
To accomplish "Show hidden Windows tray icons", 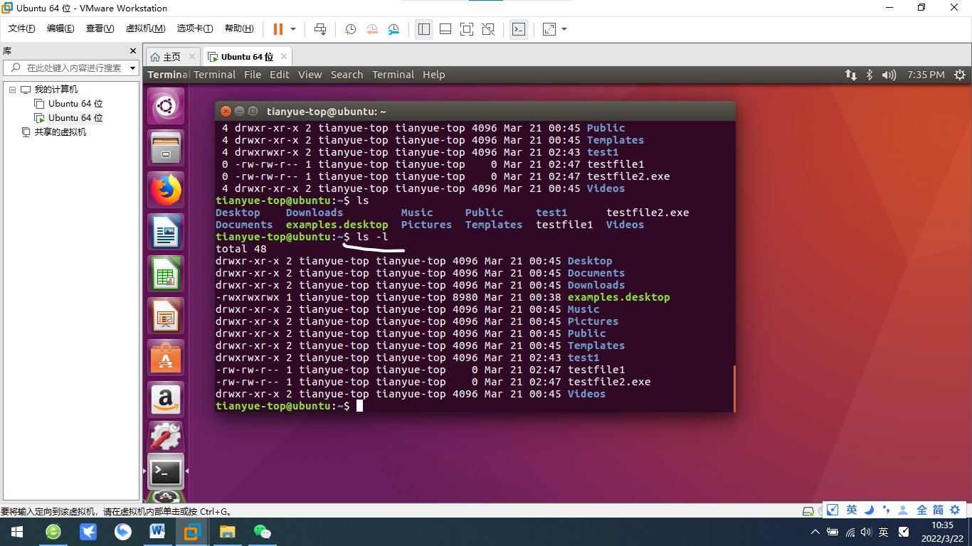I will [x=815, y=532].
